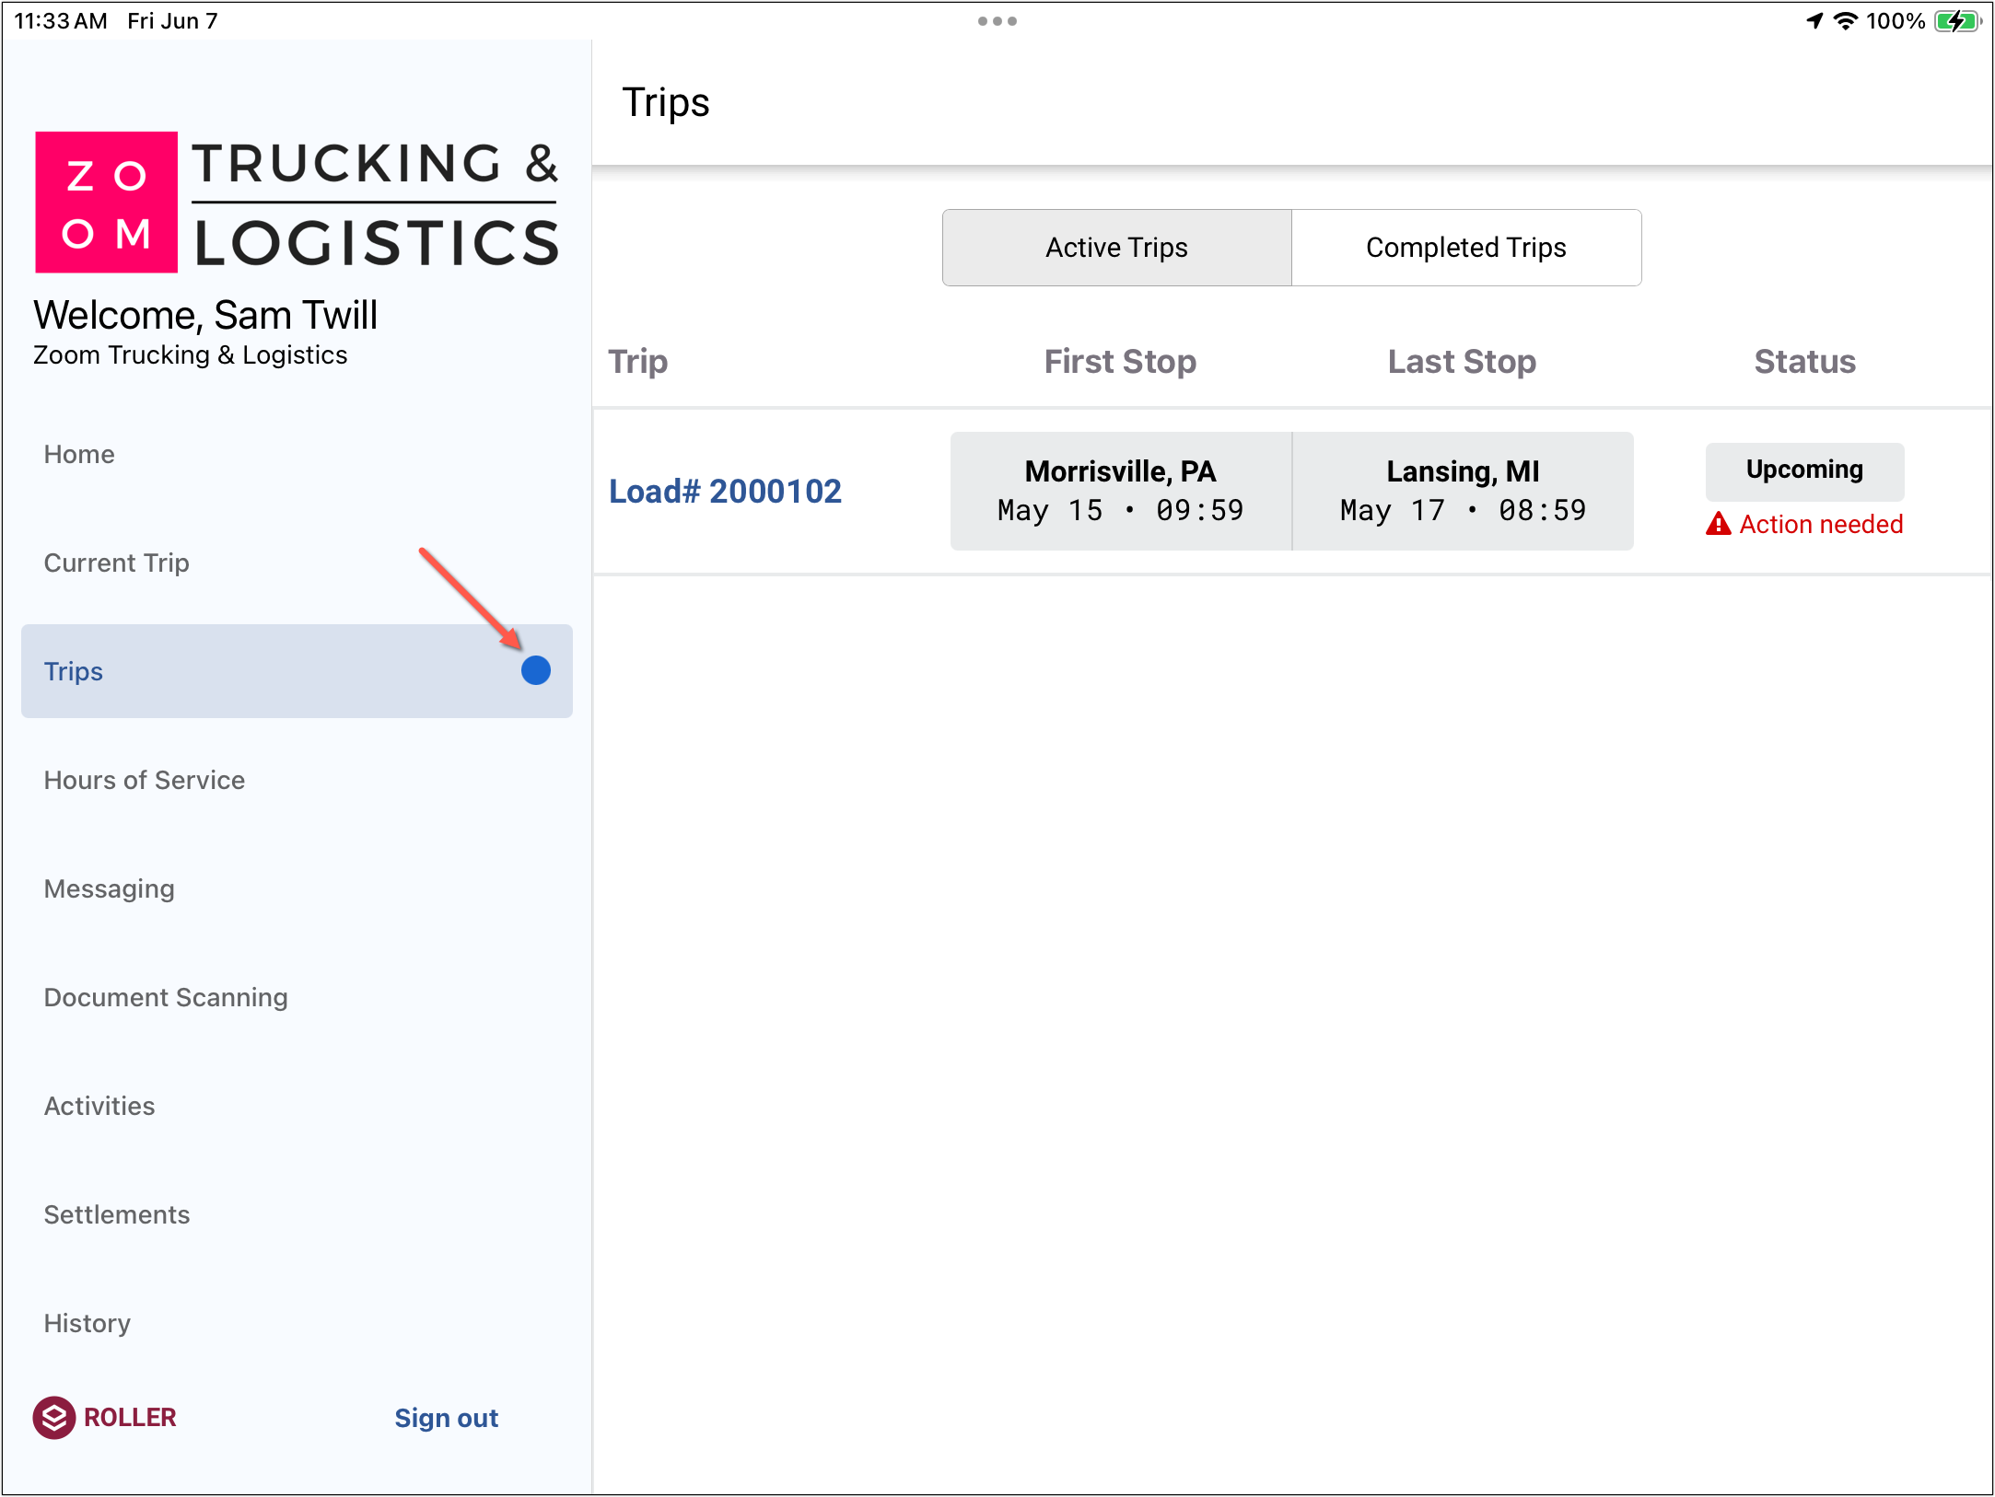Open Load# 2000102 trip link
Viewport: 1995px width, 1497px height.
tap(725, 491)
